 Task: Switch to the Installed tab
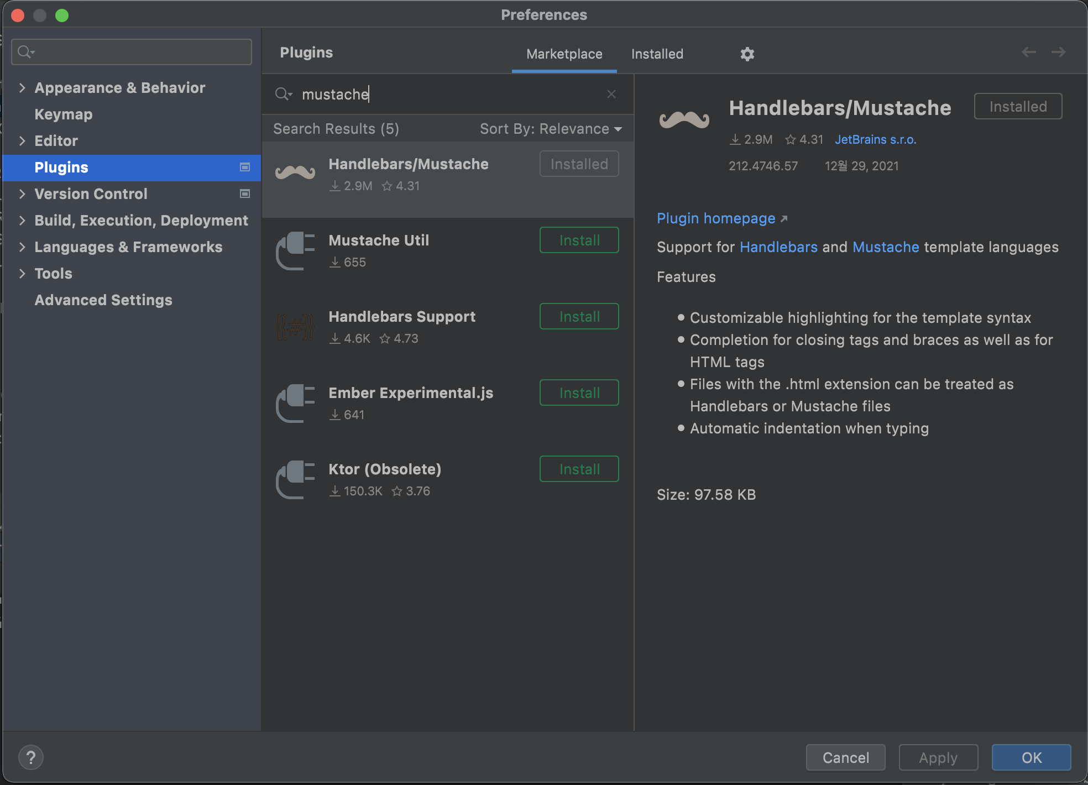click(657, 54)
